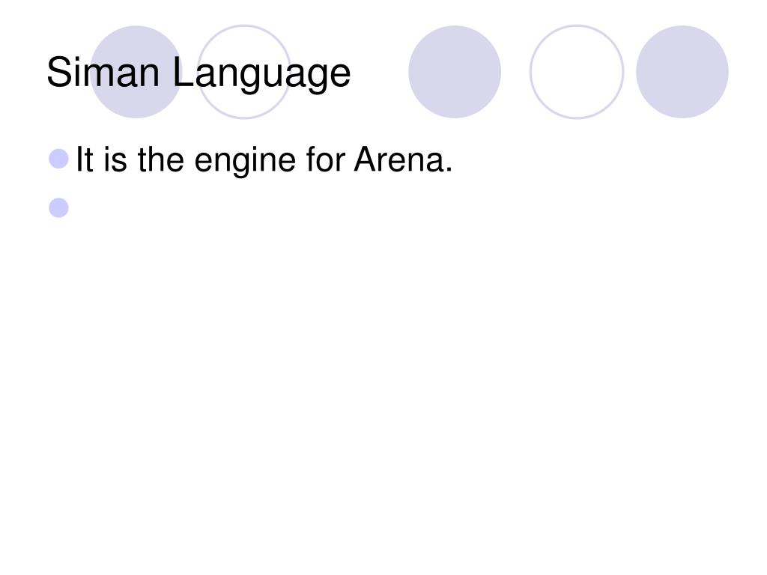Click the word "Arena." in the bullet
The width and height of the screenshot is (767, 575).
(403, 159)
